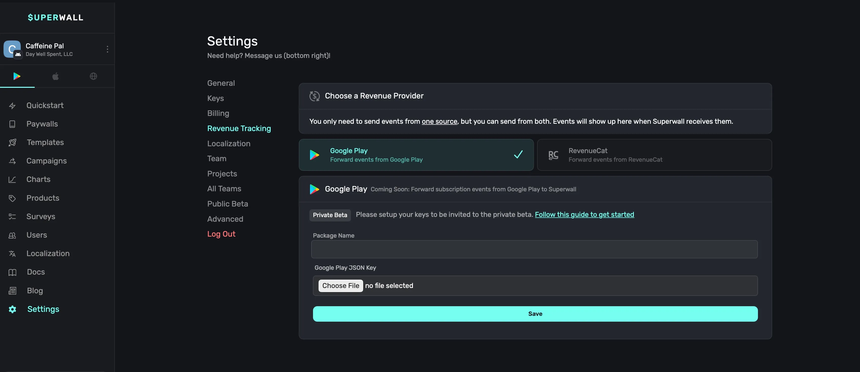Follow the 'one source' link
This screenshot has width=860, height=372.
pos(439,121)
